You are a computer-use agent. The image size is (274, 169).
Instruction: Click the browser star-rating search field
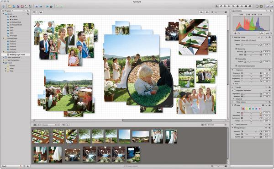[x=216, y=125]
